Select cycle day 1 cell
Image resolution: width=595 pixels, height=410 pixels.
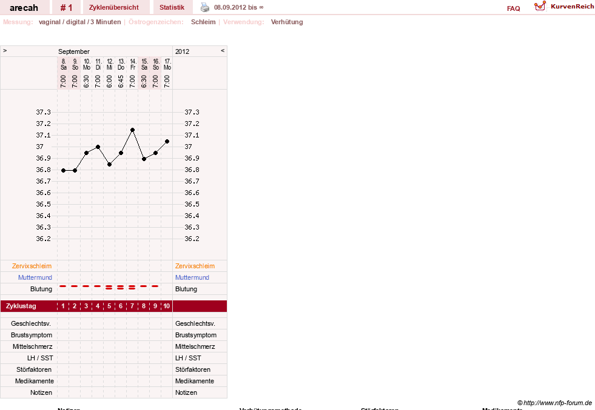pyautogui.click(x=63, y=306)
